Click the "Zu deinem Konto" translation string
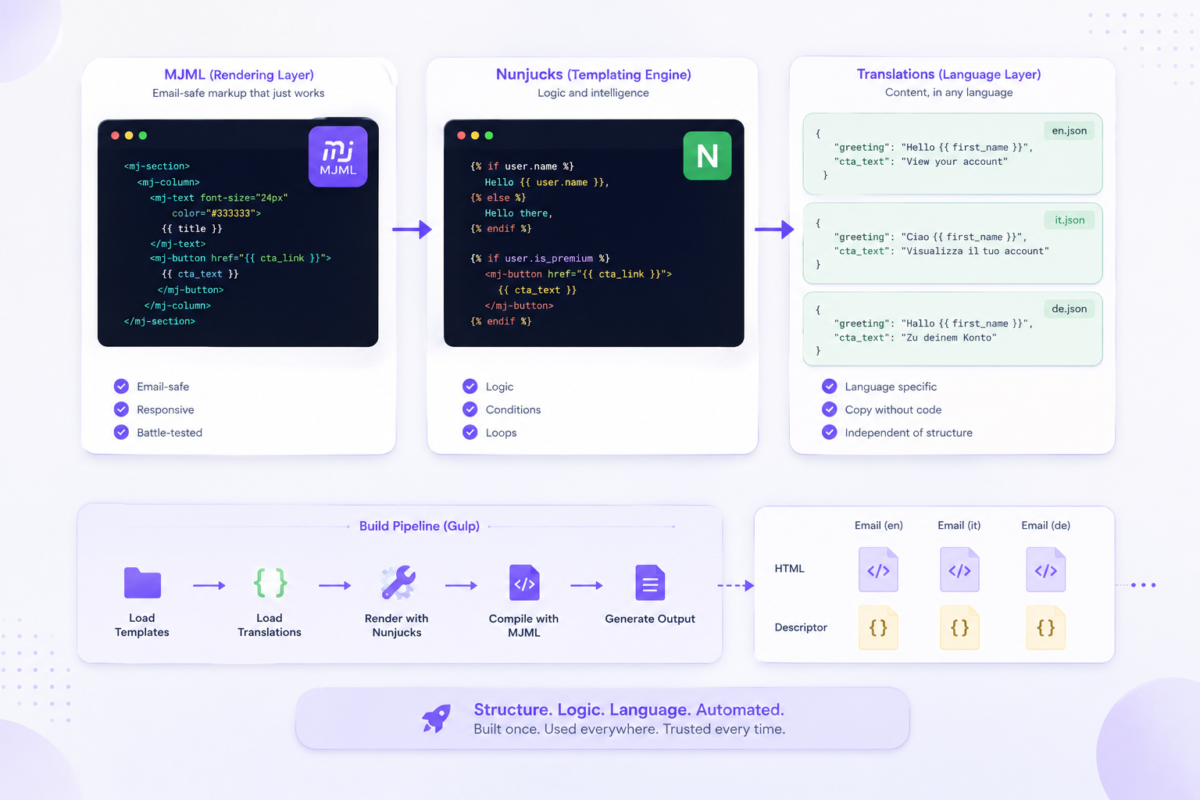 948,337
